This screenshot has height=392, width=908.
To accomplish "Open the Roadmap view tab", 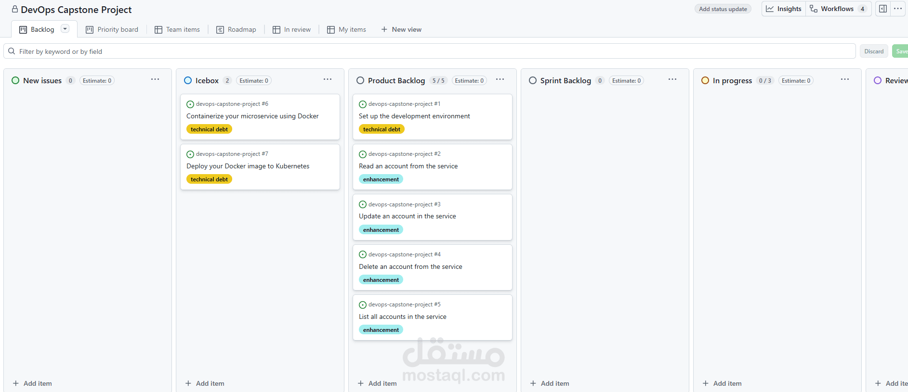I will [x=236, y=29].
